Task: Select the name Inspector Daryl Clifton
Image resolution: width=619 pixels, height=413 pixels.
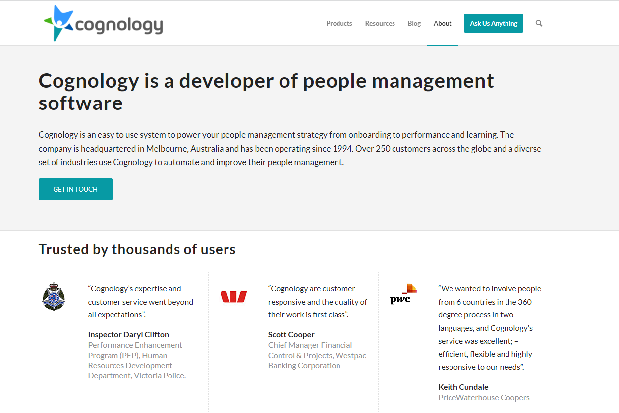Action: [x=128, y=334]
